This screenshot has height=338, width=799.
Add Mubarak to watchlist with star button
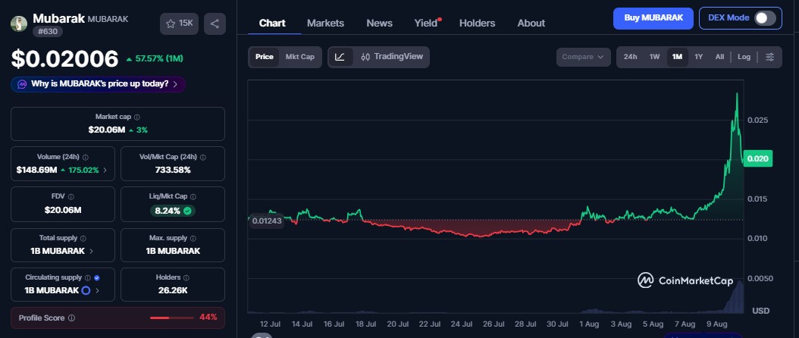click(x=179, y=23)
